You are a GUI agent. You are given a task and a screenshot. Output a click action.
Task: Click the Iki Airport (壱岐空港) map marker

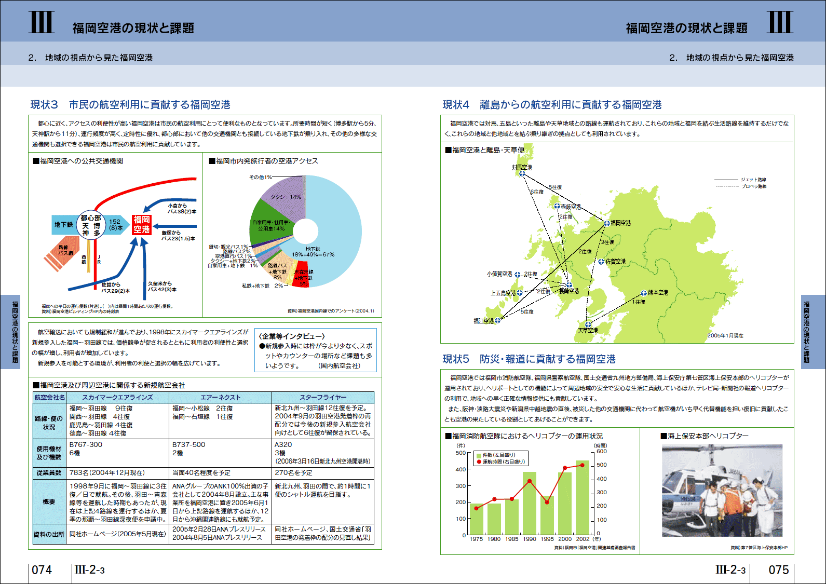[557, 207]
